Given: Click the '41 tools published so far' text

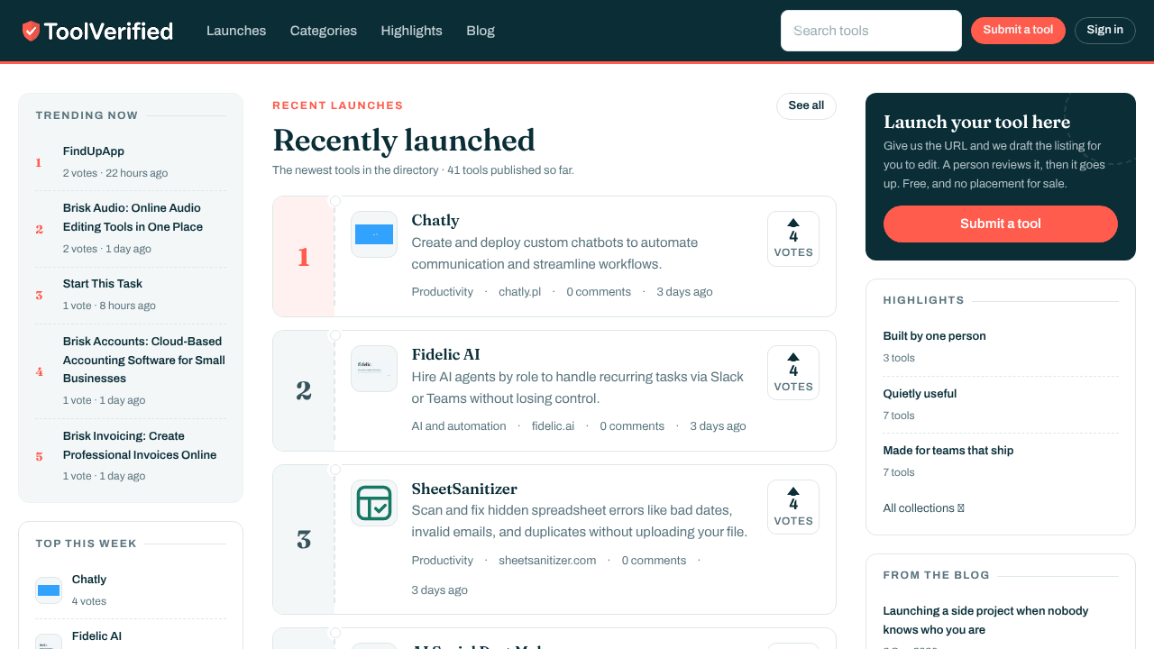Looking at the screenshot, I should 510,169.
